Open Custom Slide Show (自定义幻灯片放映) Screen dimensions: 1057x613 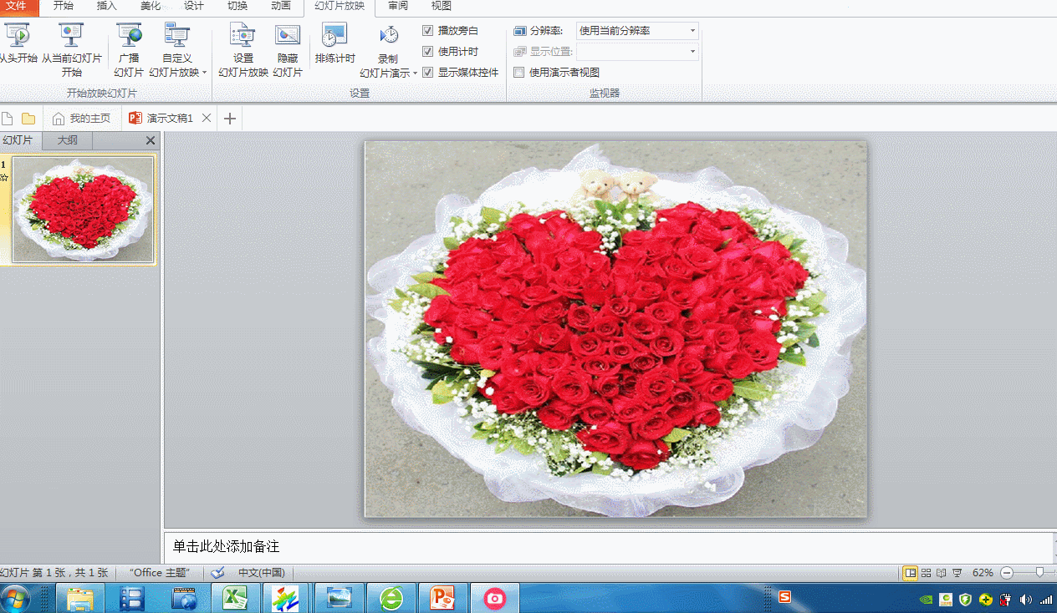[177, 50]
